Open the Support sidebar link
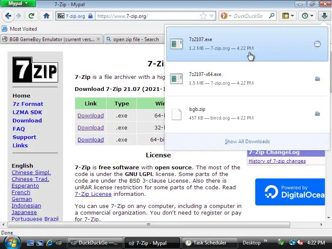This screenshot has width=332, height=249. (x=24, y=137)
